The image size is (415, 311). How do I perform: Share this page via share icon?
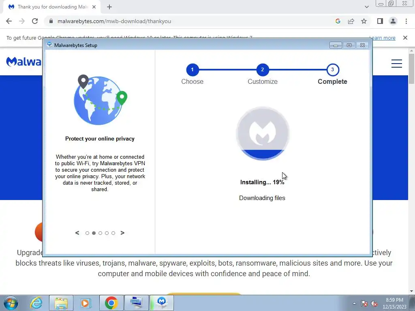[351, 21]
